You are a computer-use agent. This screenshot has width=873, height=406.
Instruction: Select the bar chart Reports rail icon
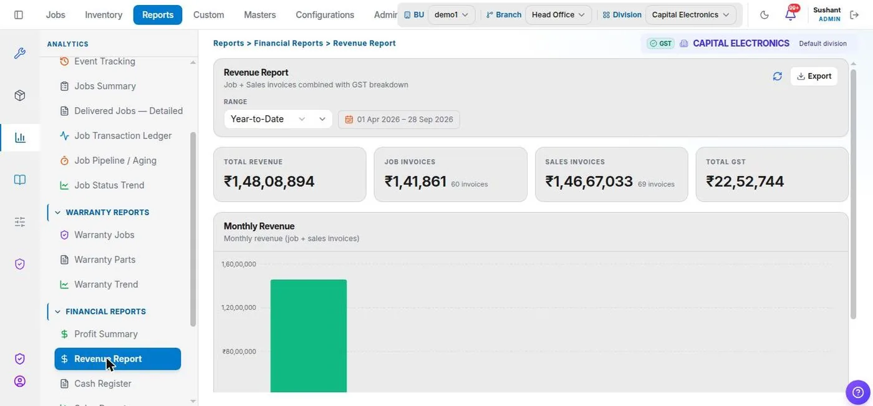20,138
